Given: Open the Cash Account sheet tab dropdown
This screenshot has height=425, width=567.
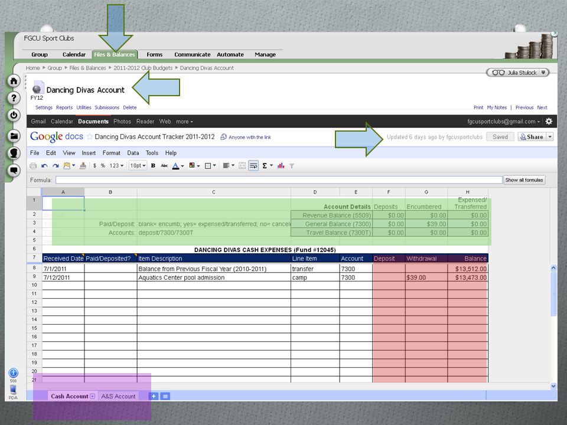Looking at the screenshot, I should pyautogui.click(x=93, y=397).
